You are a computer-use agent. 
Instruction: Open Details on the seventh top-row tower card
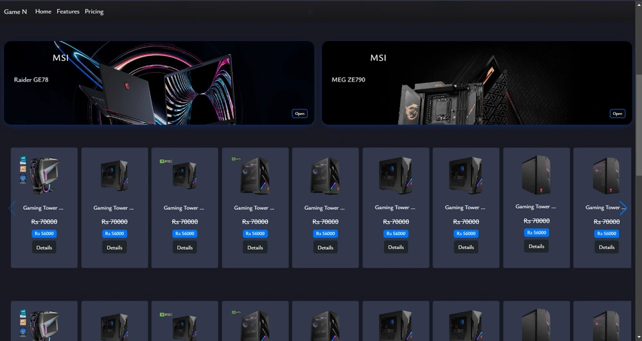coord(466,247)
